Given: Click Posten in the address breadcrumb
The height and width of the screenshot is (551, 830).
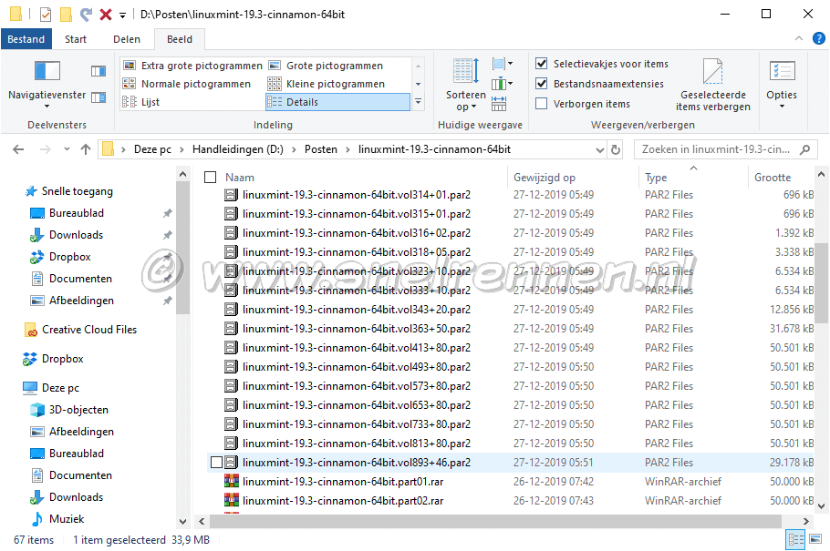Looking at the screenshot, I should 321,149.
